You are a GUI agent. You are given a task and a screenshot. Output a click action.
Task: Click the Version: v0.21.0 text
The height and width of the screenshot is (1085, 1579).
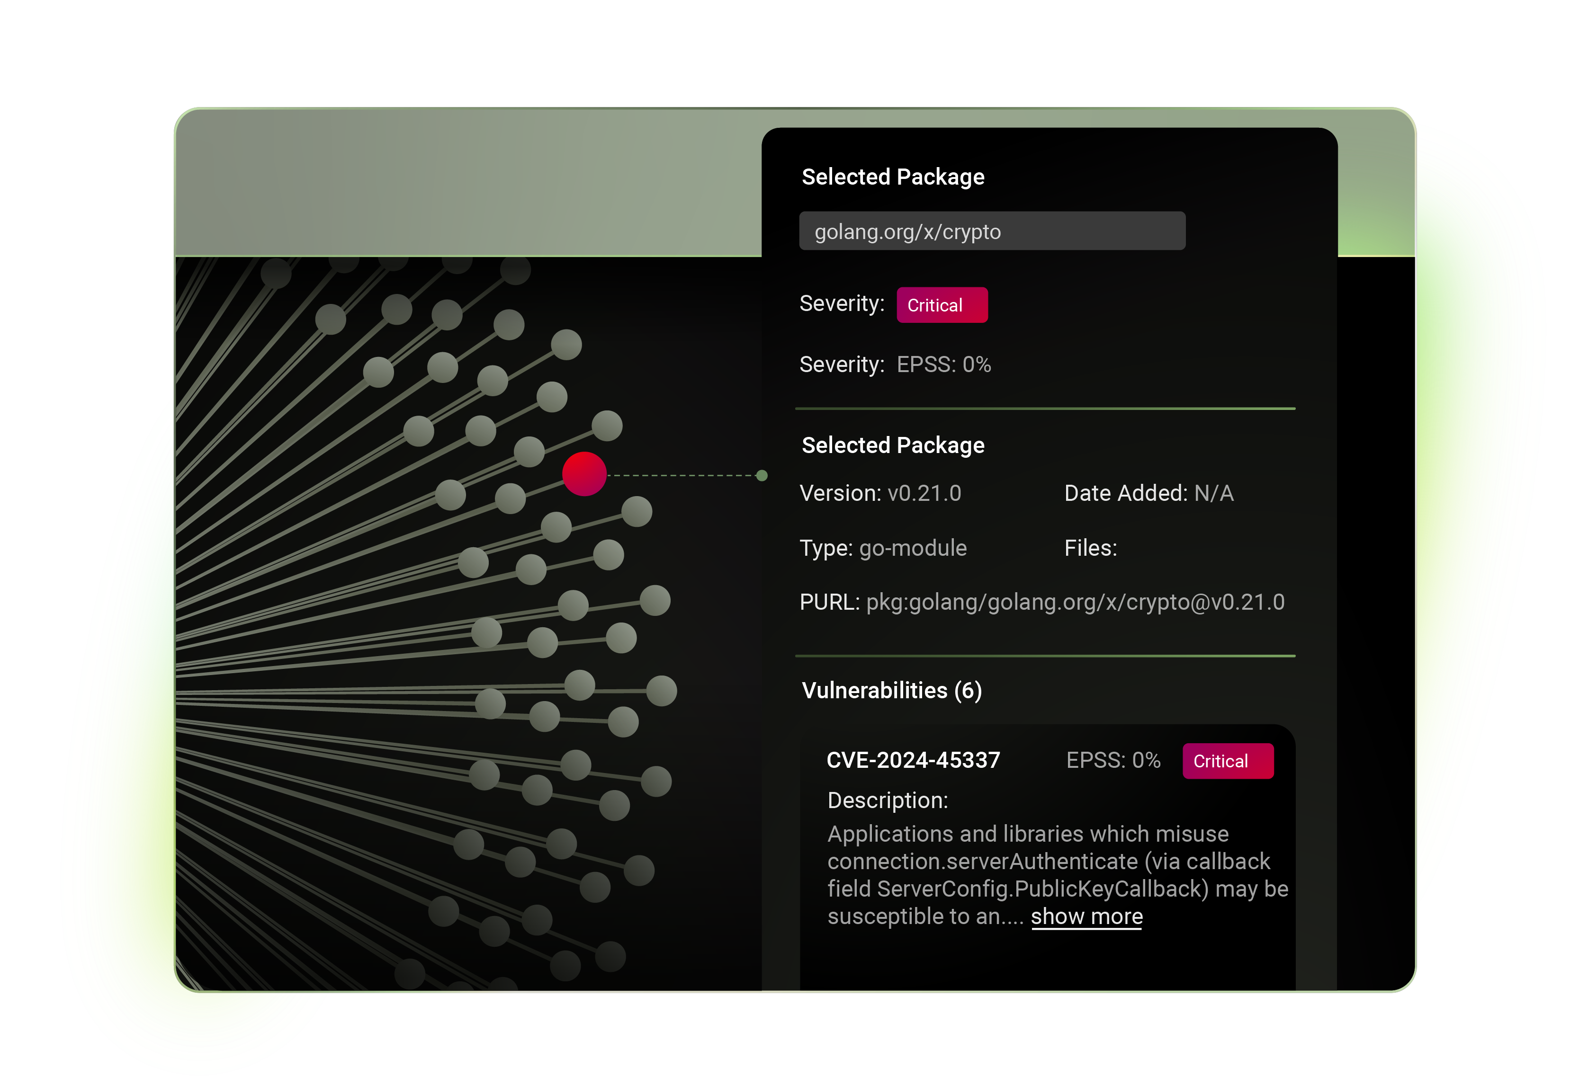880,493
